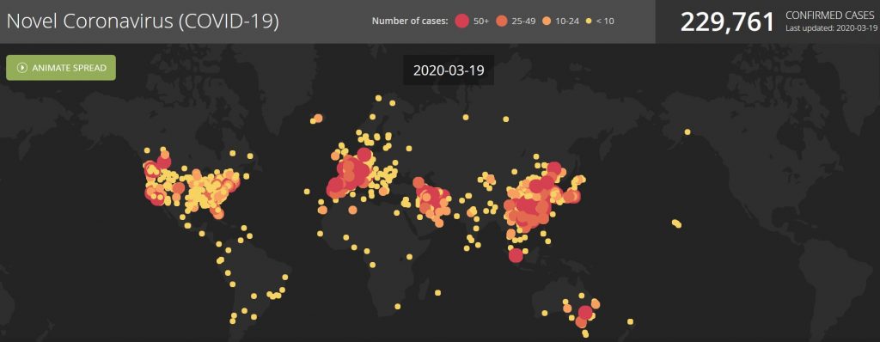Click the Novel Coronavirus (COVID-19) title
This screenshot has height=342, width=880.
143,21
